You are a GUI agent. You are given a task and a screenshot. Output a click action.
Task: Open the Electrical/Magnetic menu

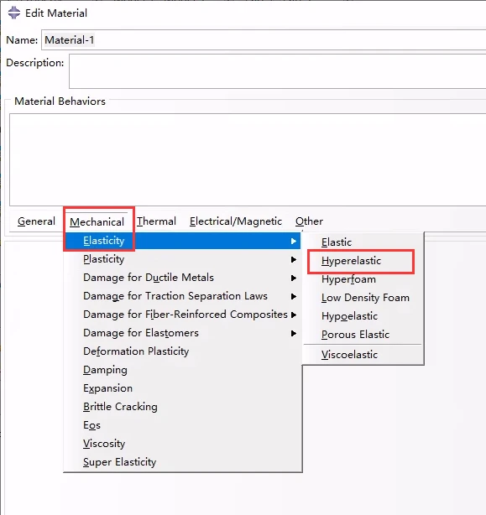(236, 221)
